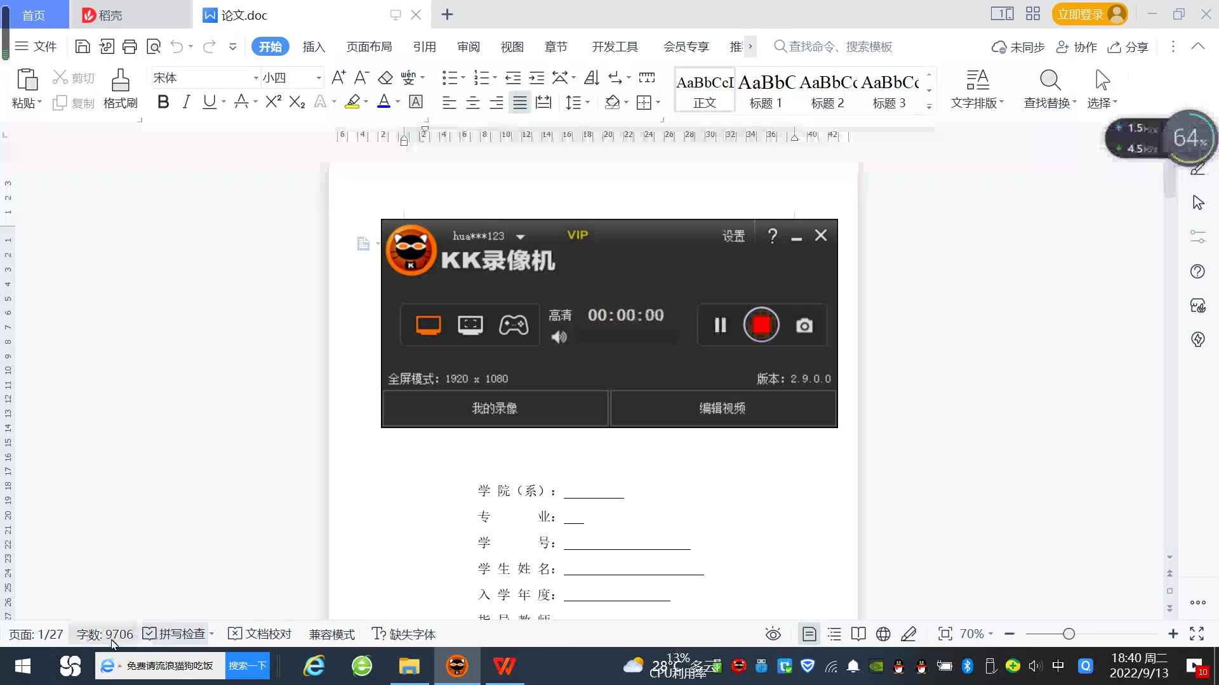Open File Explorer from the taskbar
Image resolution: width=1219 pixels, height=685 pixels.
pyautogui.click(x=410, y=666)
